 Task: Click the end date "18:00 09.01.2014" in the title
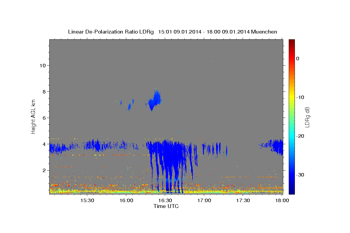228,32
